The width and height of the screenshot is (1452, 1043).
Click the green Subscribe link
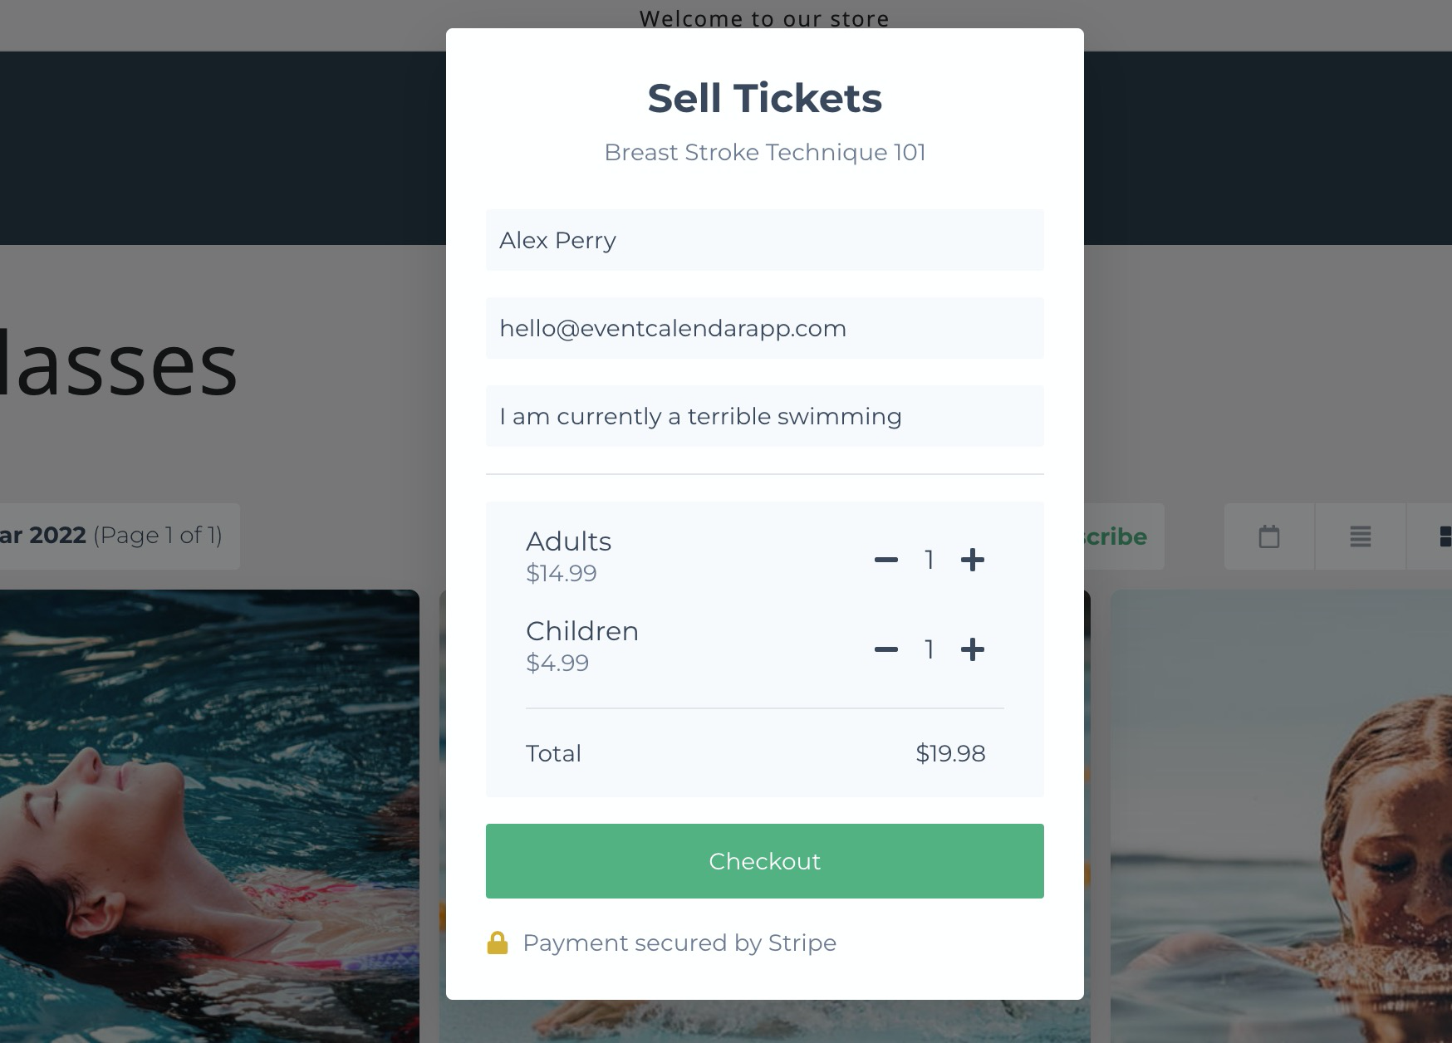[x=1115, y=536]
